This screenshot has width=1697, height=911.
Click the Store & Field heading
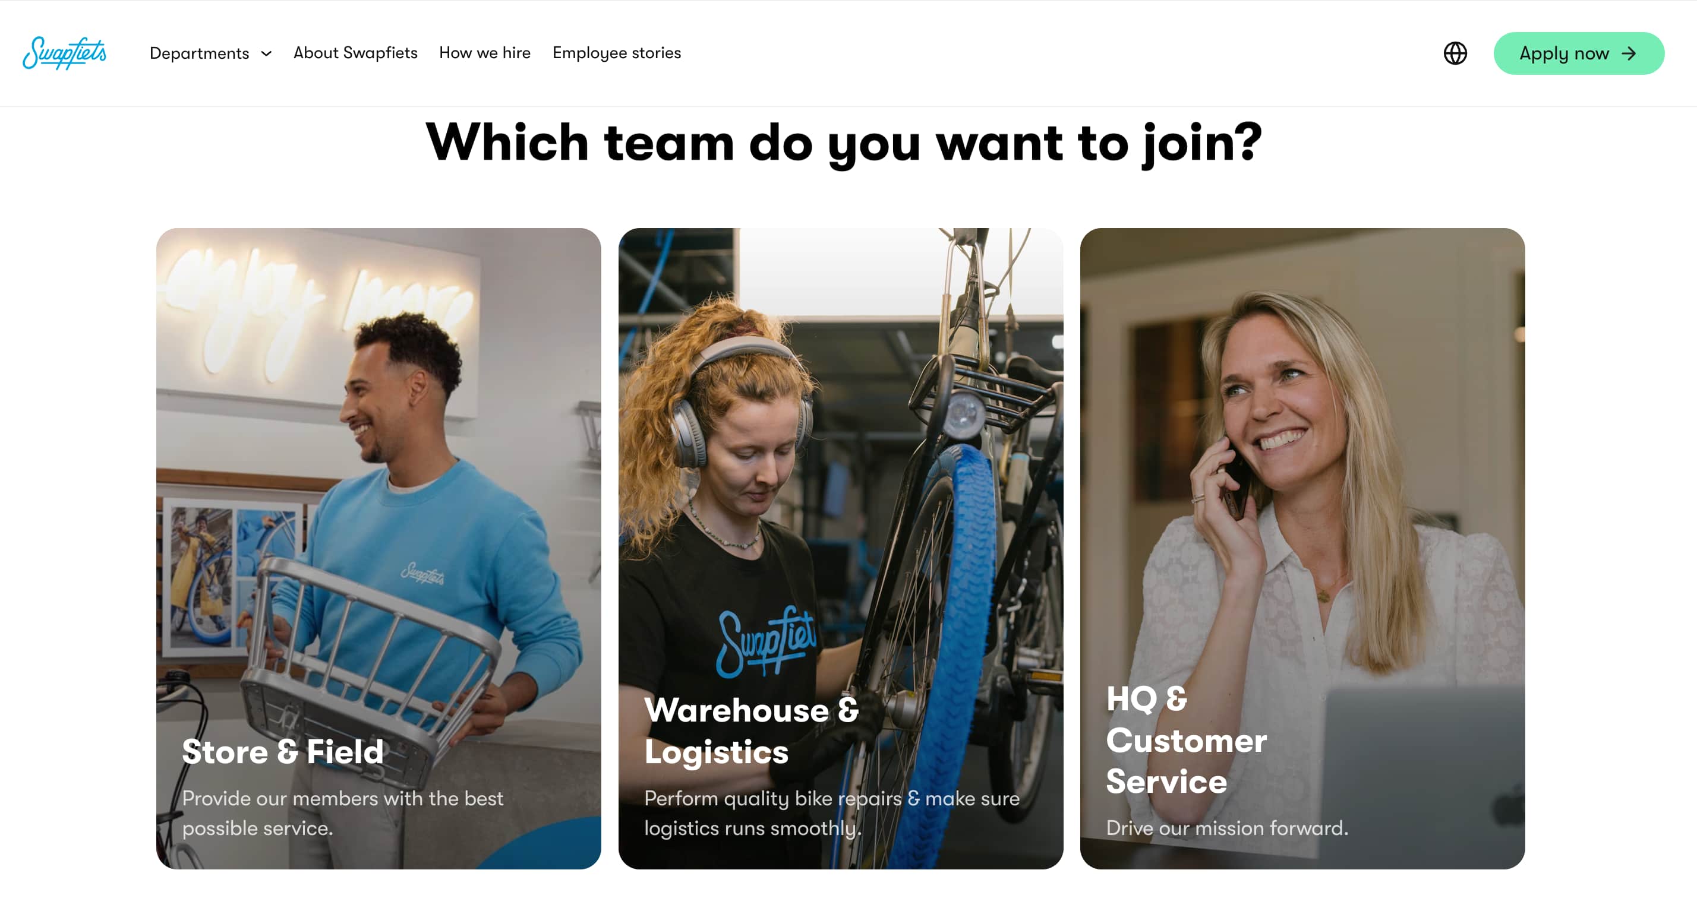[283, 751]
